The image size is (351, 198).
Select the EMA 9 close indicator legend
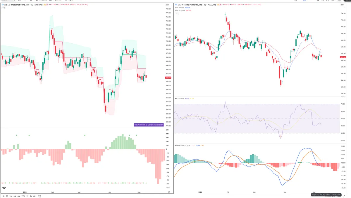coord(180,8)
